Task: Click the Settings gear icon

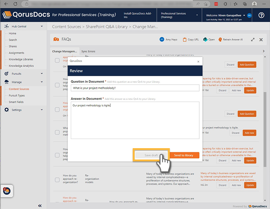Action: coord(6,110)
